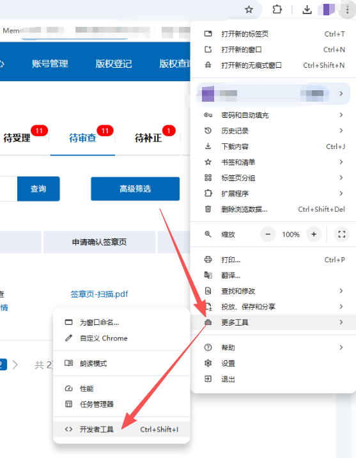356x458 pixels.
Task: Click the reading mode book icon
Action: pyautogui.click(x=68, y=363)
